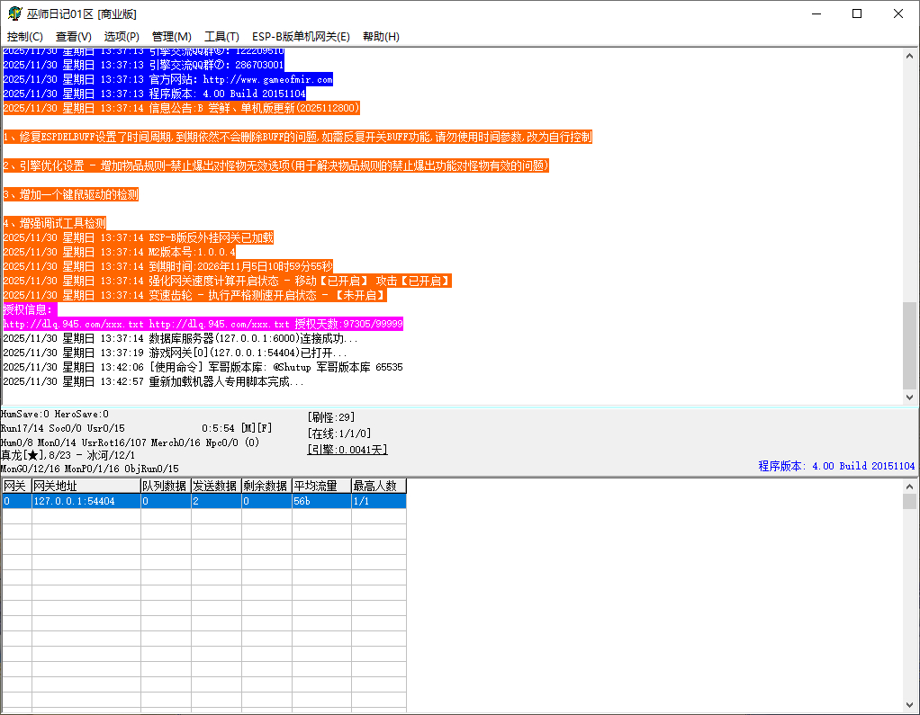Viewport: 920px width, 715px height.
Task: Click the log panel scroll-down arrow
Action: point(909,397)
